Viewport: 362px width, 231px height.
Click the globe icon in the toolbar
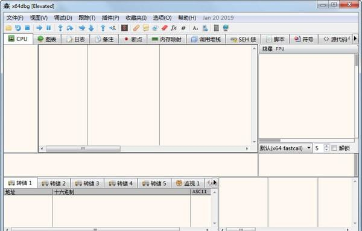tap(226, 28)
